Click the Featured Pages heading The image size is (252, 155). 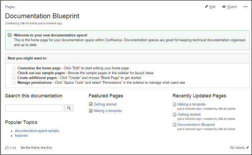click(x=106, y=96)
